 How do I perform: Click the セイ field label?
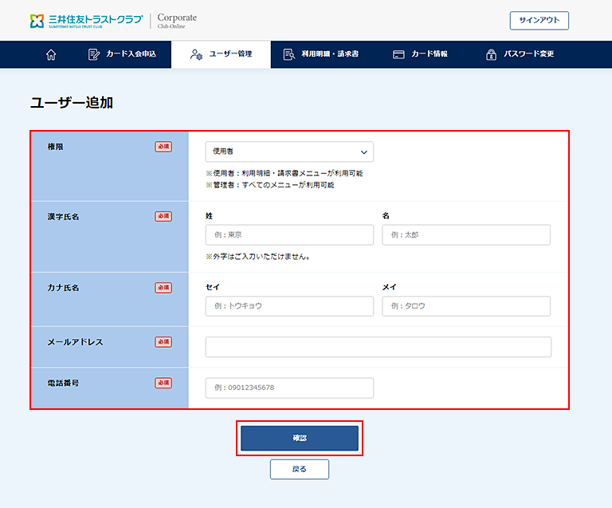tap(212, 287)
